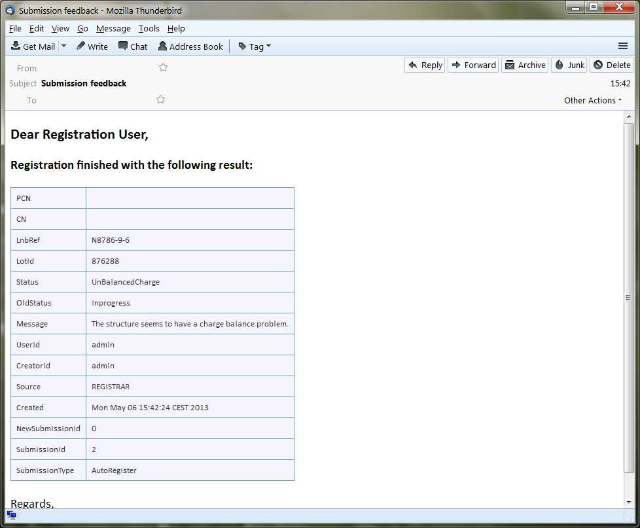Open Chat from the toolbar
640x528 pixels.
(x=133, y=46)
